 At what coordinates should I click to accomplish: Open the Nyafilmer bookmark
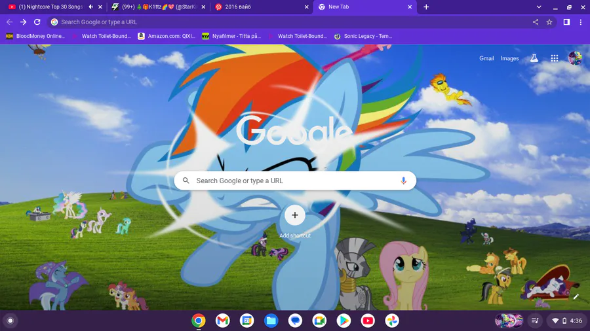pos(231,36)
